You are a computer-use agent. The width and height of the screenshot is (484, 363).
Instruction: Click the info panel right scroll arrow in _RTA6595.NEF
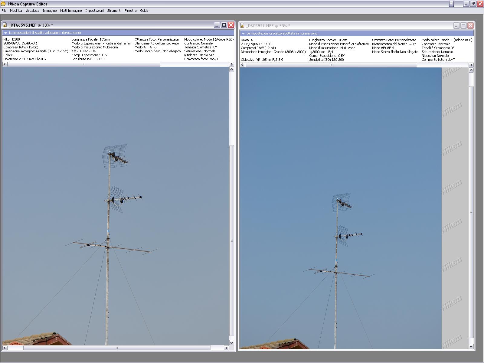[x=232, y=64]
